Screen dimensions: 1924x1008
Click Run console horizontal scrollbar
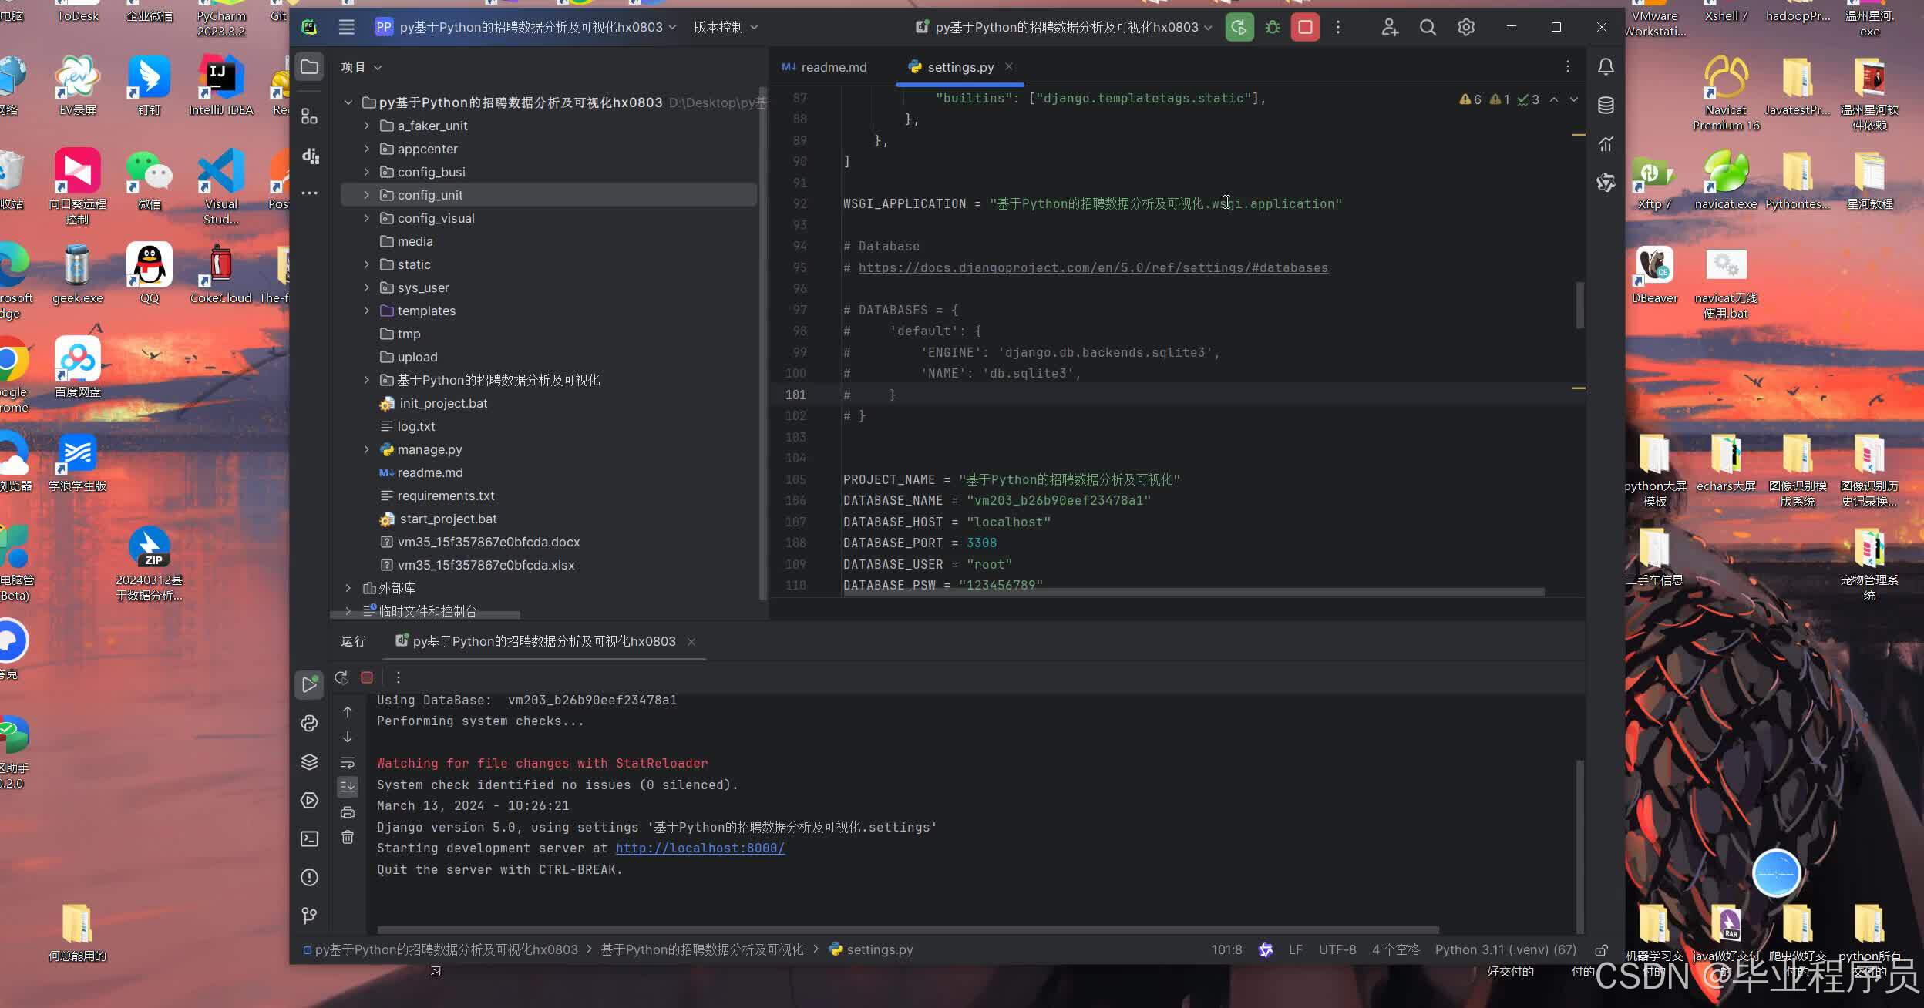tap(908, 929)
